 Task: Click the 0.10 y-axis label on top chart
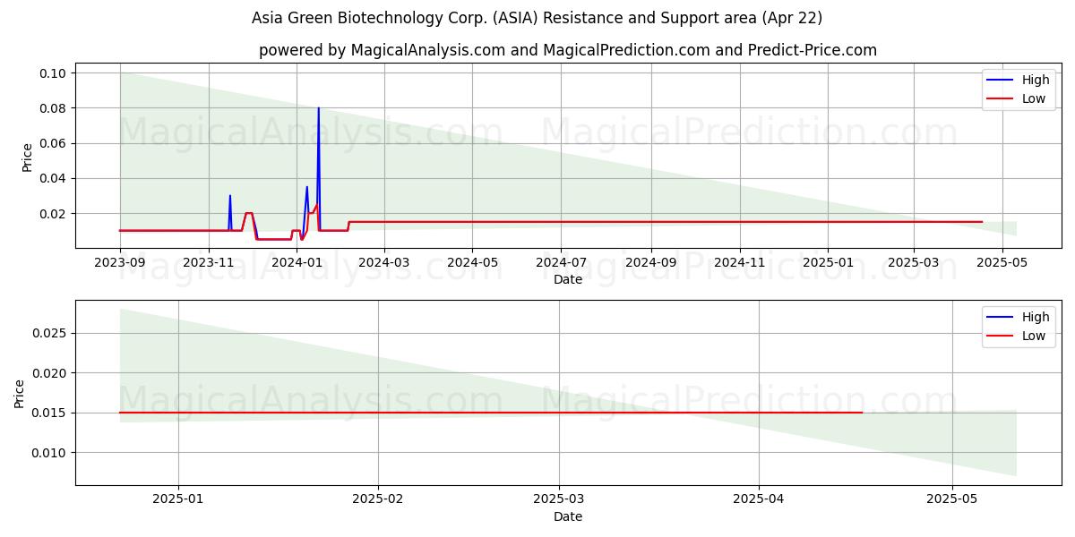click(x=53, y=73)
